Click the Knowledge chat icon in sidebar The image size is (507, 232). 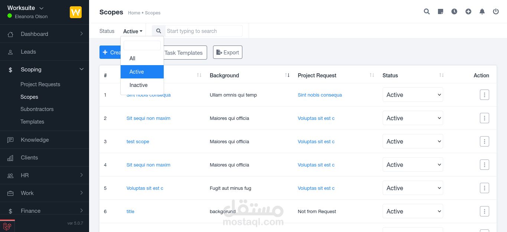[x=10, y=140]
